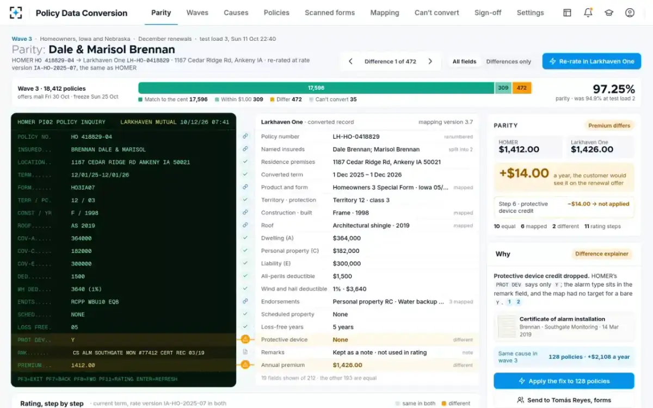The image size is (653, 408).
Task: Click the warning marker beside Annual premium
Action: tap(245, 365)
